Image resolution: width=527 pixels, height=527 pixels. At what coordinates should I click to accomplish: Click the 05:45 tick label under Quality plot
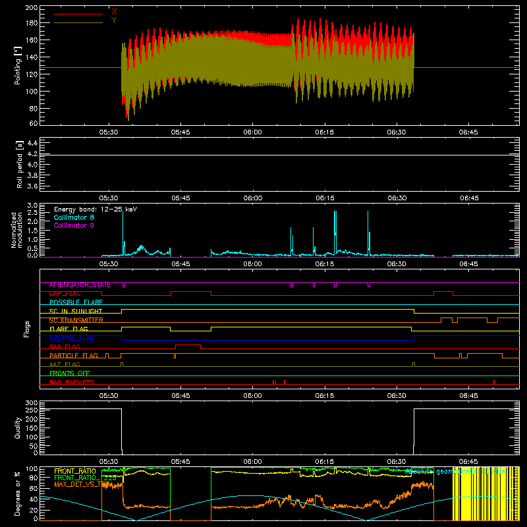(180, 462)
